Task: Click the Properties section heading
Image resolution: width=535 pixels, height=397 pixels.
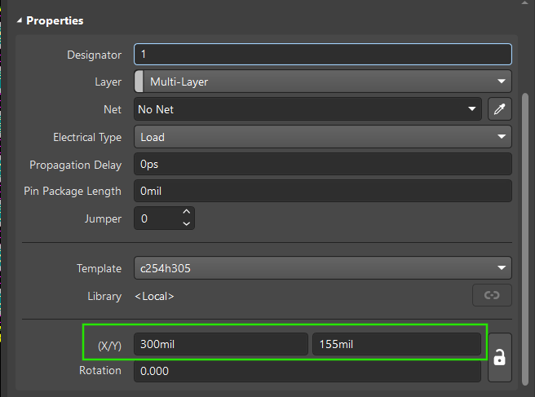Action: click(55, 20)
